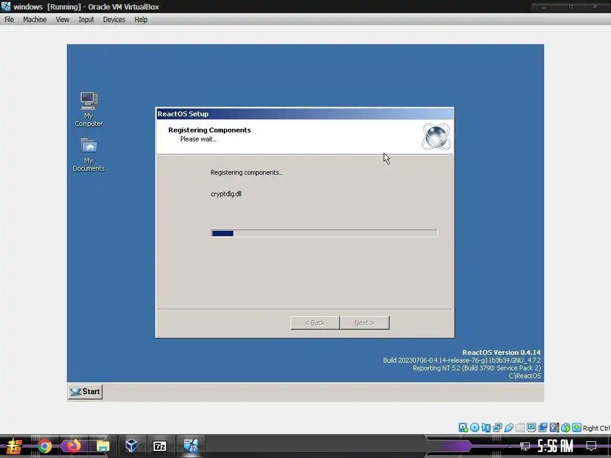
Task: Open the Help menu
Action: pos(141,20)
